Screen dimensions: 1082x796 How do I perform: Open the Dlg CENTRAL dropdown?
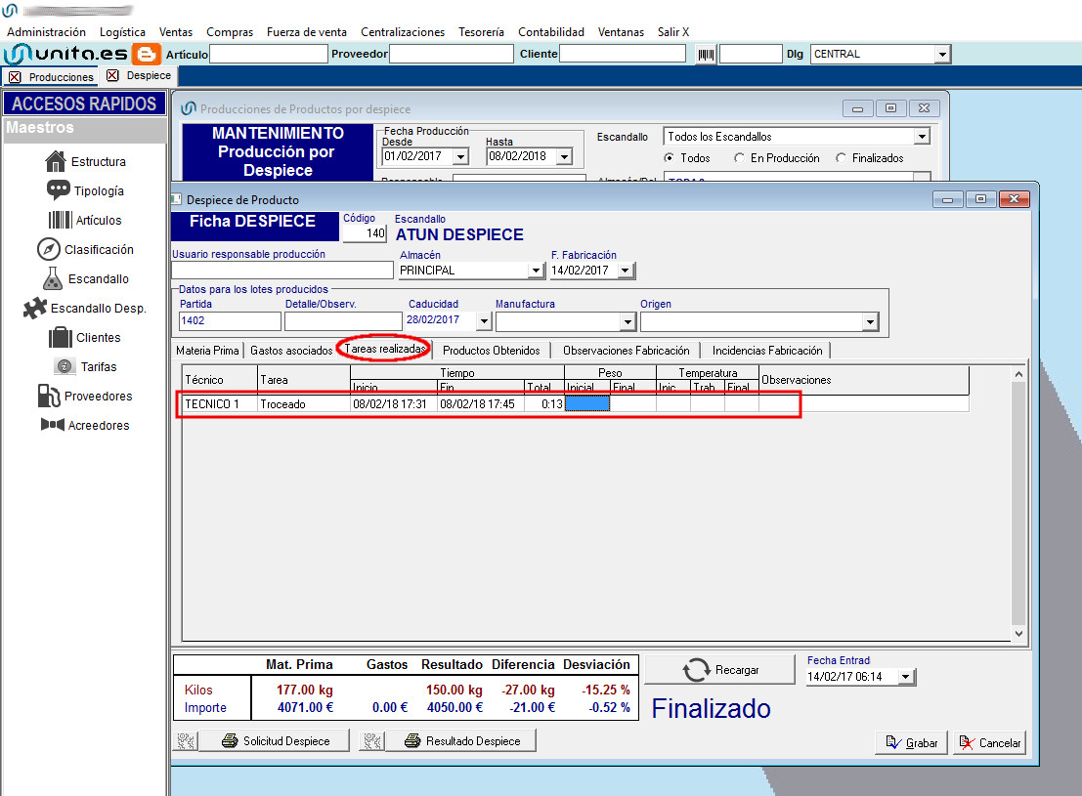(942, 54)
